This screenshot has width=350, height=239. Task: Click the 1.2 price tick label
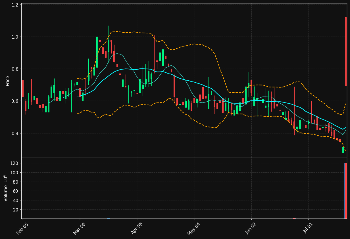pos(15,5)
